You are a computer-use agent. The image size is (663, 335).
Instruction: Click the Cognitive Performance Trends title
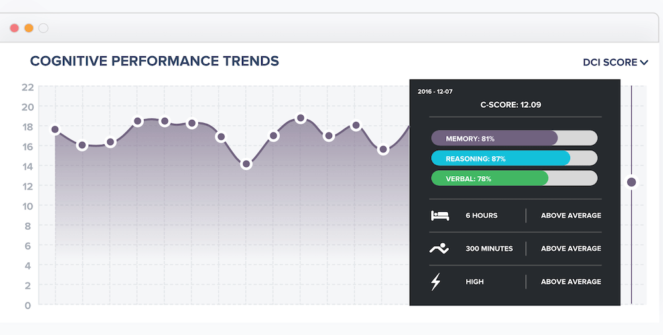(154, 61)
